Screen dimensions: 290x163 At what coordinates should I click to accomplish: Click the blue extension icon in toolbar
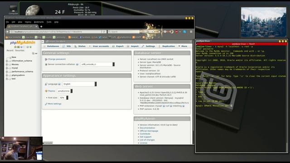pyautogui.click(x=184, y=32)
